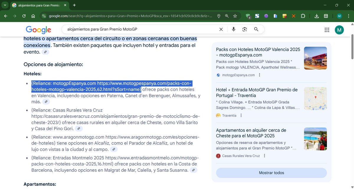The height and width of the screenshot is (189, 354).
Task: Click the Google logo
Action: click(x=38, y=30)
